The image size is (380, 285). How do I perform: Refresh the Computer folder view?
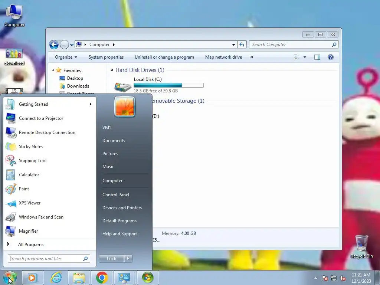click(242, 45)
